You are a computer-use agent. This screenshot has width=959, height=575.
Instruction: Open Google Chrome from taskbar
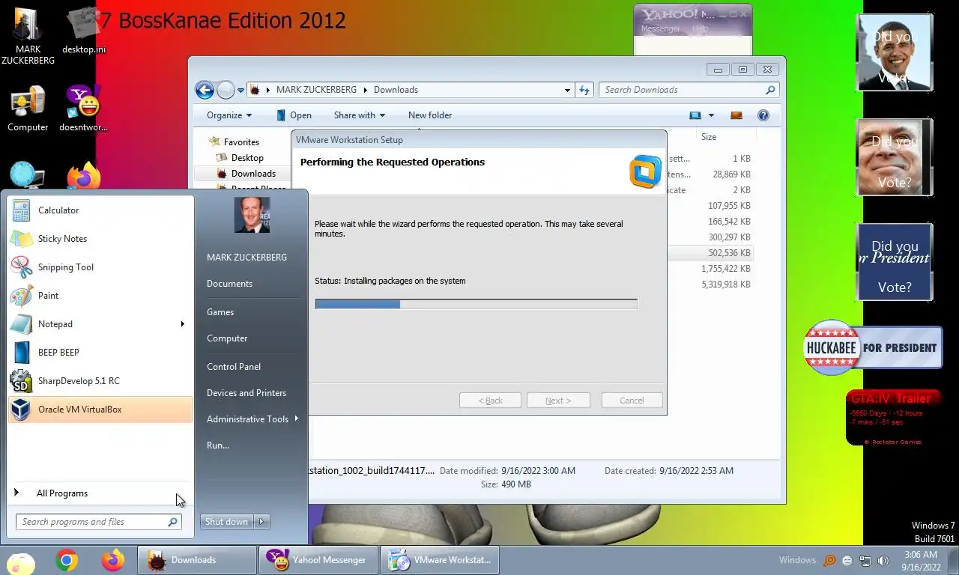tap(67, 560)
